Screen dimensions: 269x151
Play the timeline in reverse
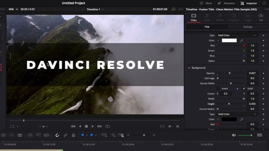[x=80, y=126]
